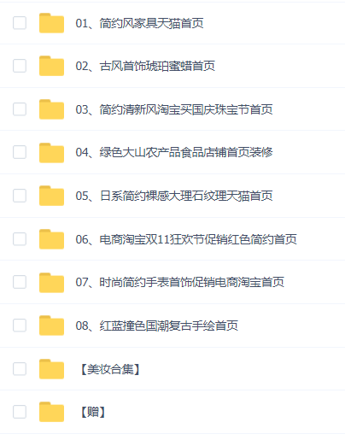
Task: Open 02、古风首饰琥珀蜜蜡首页 folder name
Action: tap(145, 66)
